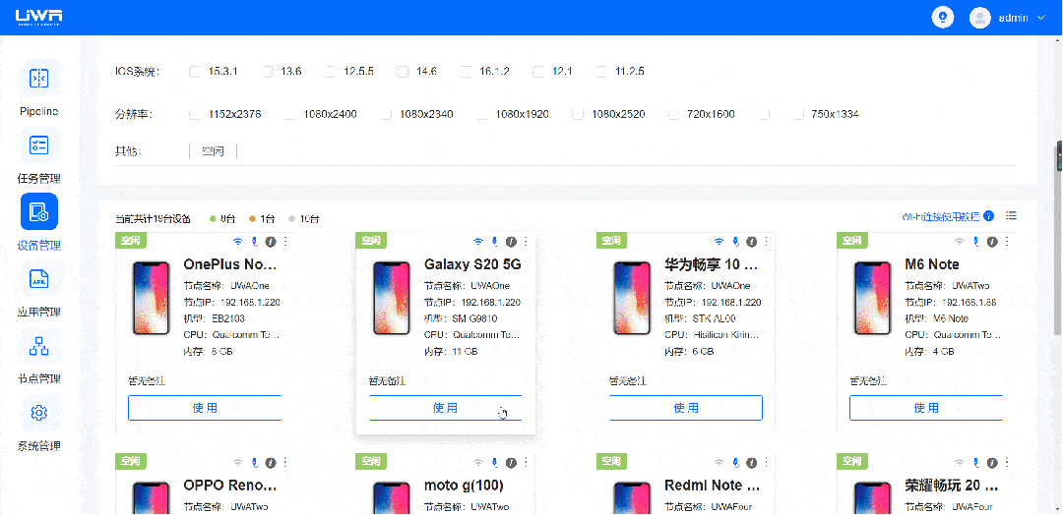
Task: Open more options menu on 华为畅享 10 card
Action: click(766, 241)
